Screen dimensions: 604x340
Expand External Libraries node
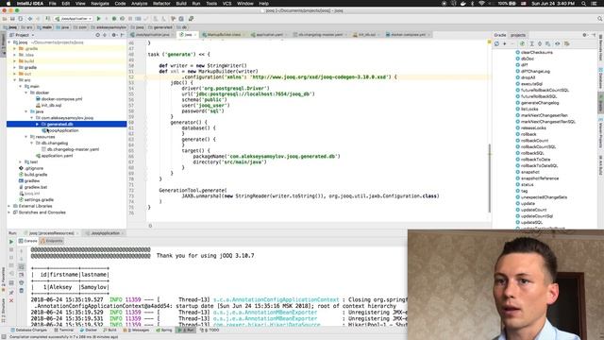9,206
